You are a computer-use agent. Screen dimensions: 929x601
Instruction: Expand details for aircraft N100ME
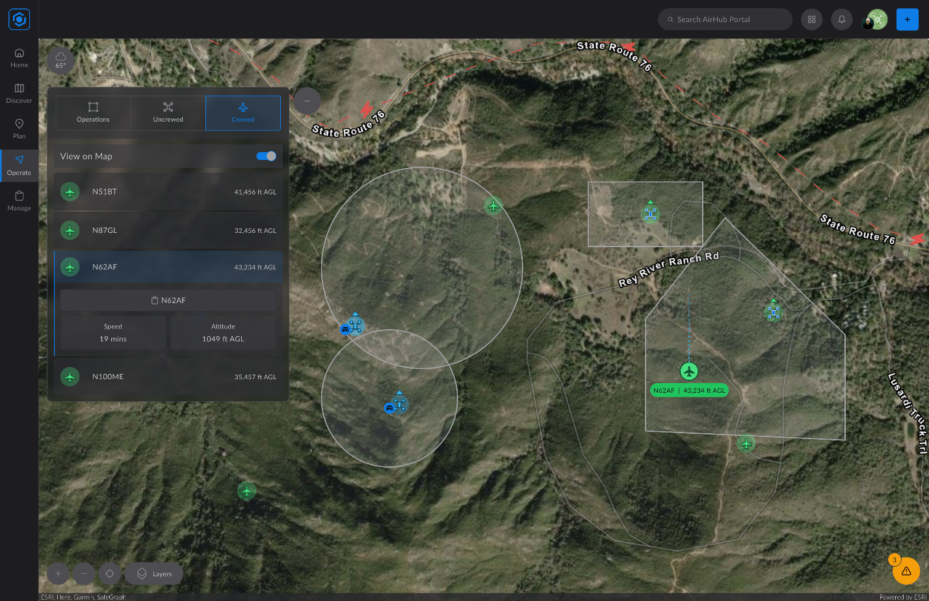(168, 376)
